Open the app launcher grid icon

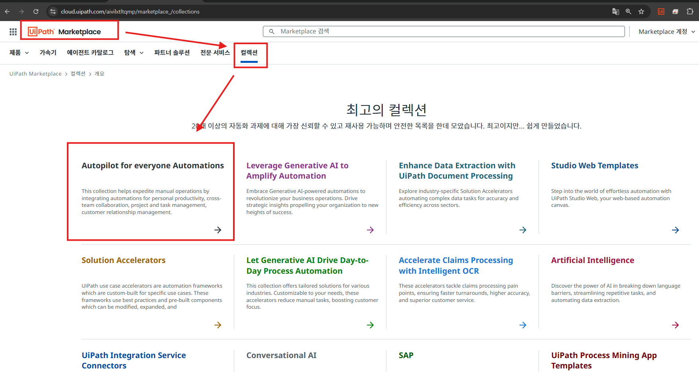pyautogui.click(x=13, y=32)
